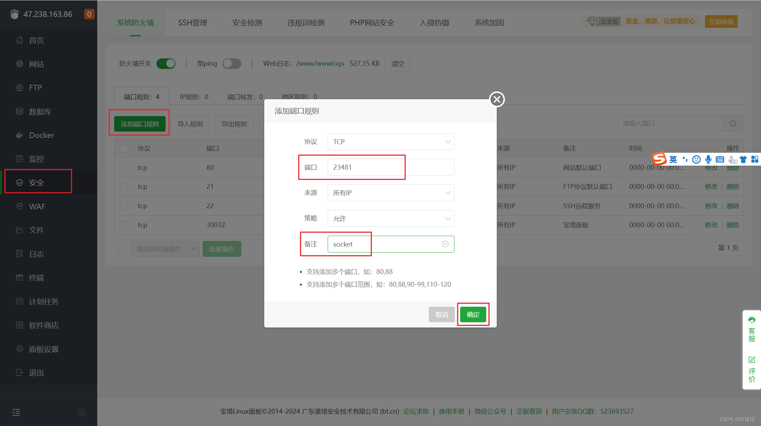This screenshot has width=761, height=426.
Task: Open the WAF icon in sidebar
Action: click(x=20, y=206)
